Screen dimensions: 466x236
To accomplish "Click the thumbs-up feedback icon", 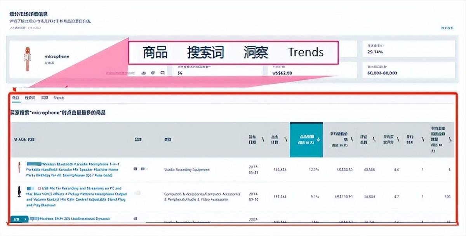I will pos(143,72).
